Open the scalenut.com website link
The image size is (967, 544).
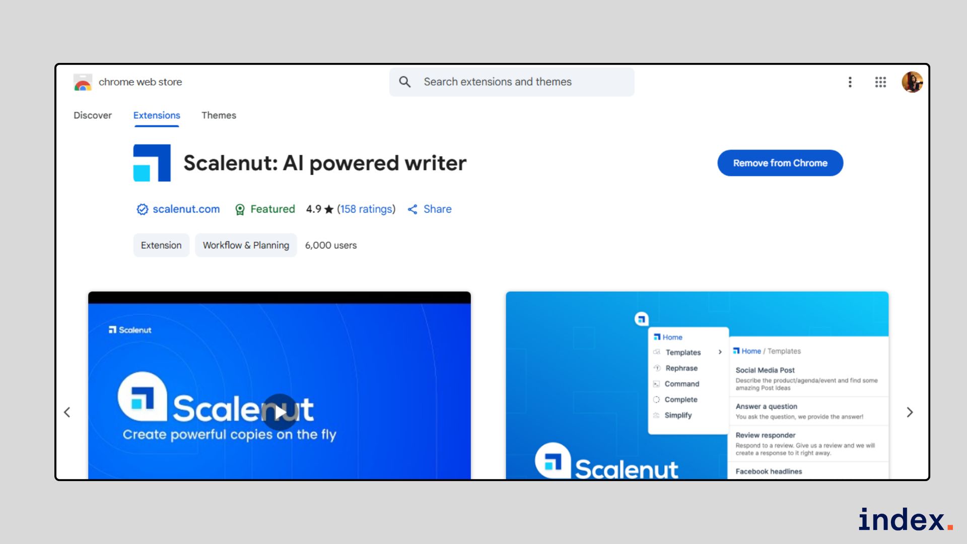tap(186, 209)
